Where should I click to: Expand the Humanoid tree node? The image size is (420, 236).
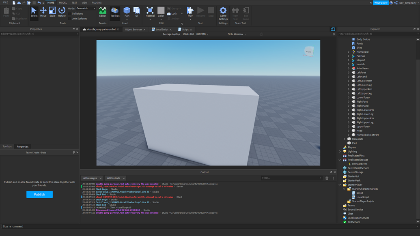[349, 52]
